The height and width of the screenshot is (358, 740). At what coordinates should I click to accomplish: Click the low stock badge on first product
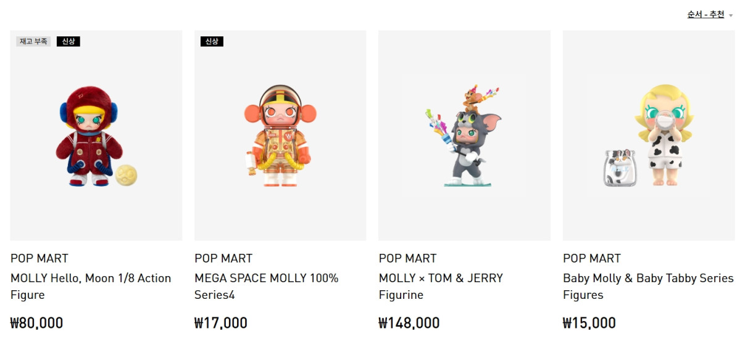(33, 41)
